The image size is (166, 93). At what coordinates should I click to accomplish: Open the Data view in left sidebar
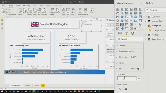tap(2, 24)
